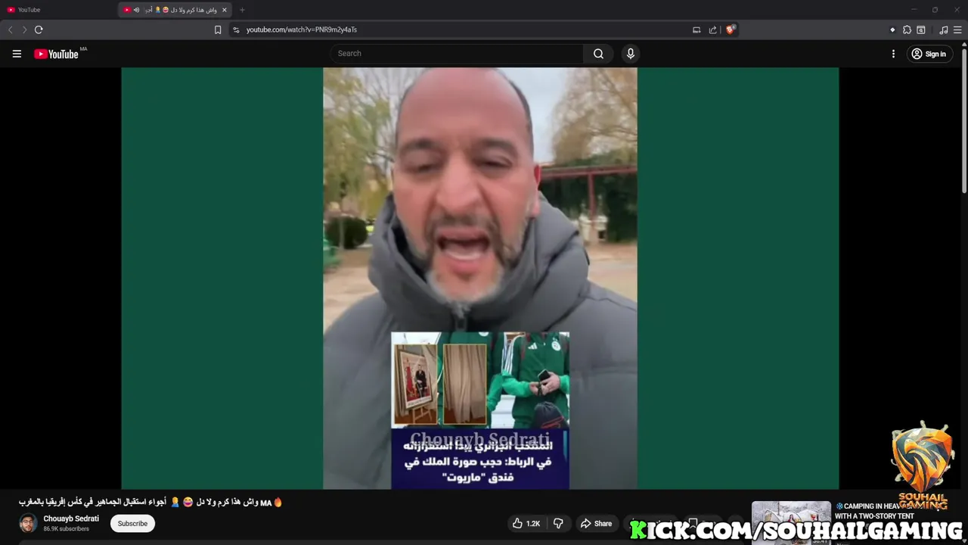Subscribe to Chouayb Sedrati channel

[132, 523]
